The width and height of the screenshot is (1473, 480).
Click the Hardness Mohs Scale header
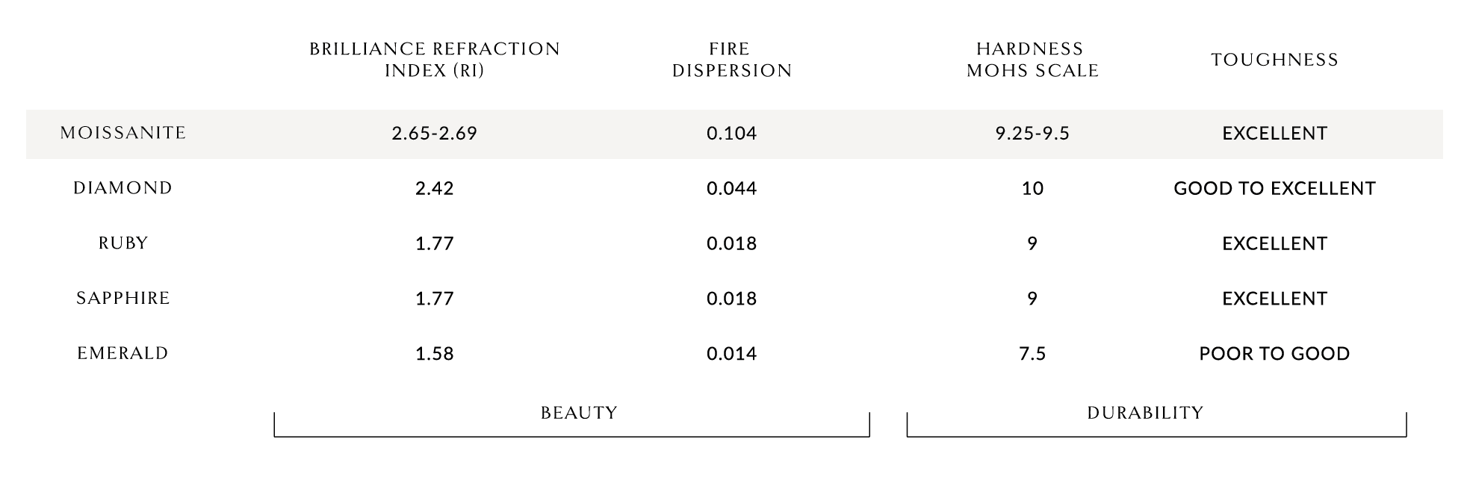pos(1032,60)
